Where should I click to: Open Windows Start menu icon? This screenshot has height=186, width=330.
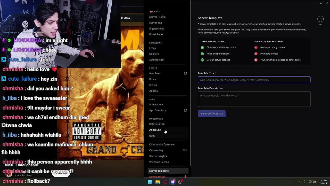click(x=150, y=182)
